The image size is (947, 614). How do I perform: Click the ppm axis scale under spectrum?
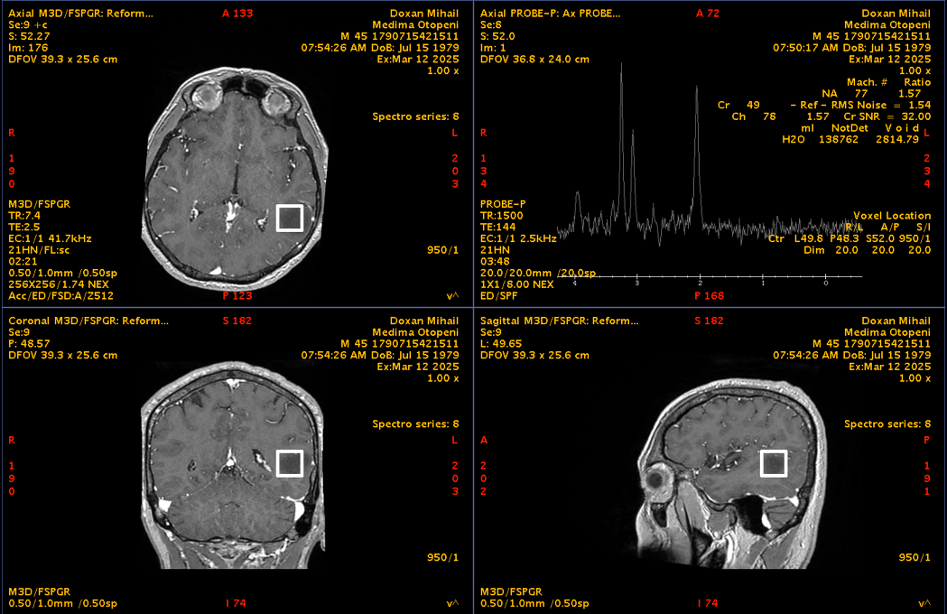[701, 279]
